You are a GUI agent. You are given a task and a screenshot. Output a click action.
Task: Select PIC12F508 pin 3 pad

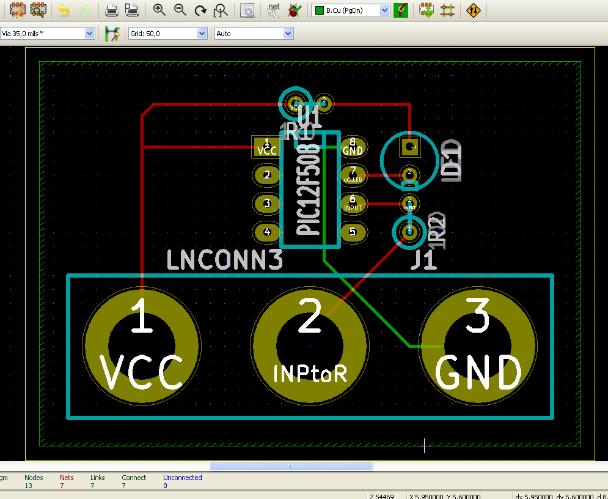[x=267, y=203]
